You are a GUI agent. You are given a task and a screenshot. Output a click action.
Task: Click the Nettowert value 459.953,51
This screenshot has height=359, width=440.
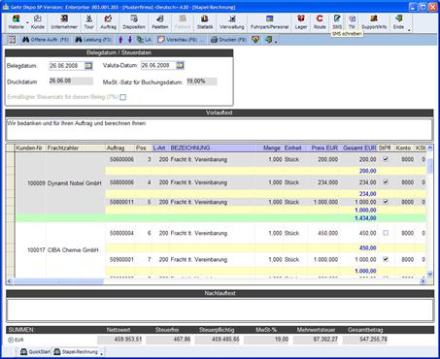click(x=119, y=340)
